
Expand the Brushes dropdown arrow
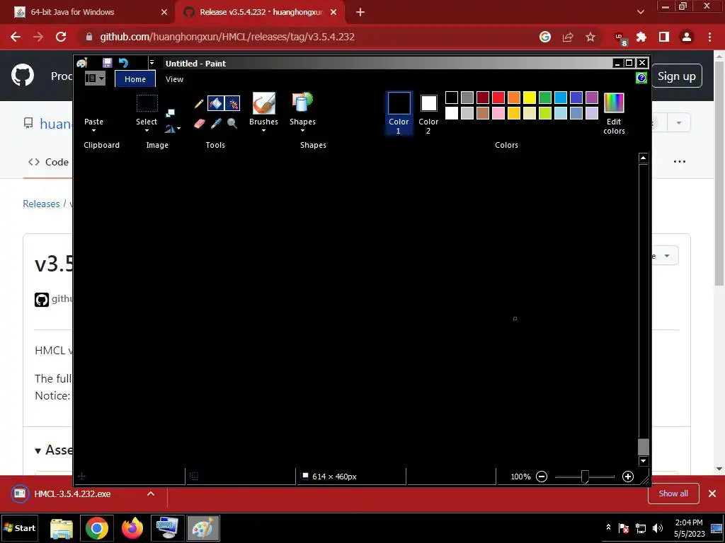coord(263,131)
